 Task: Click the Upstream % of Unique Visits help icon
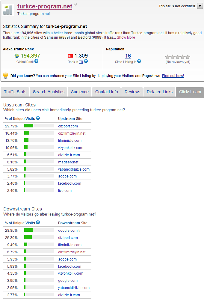click(x=38, y=118)
